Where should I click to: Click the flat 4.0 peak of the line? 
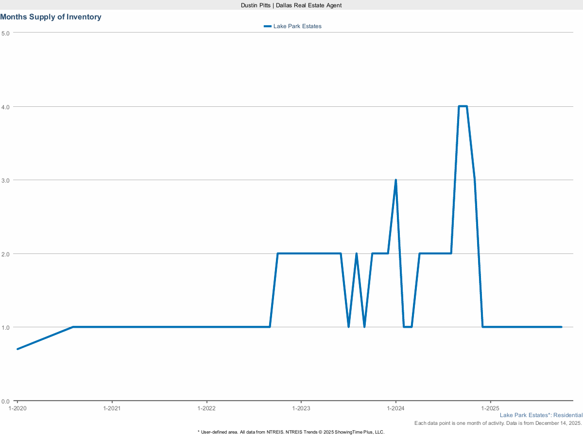[463, 106]
